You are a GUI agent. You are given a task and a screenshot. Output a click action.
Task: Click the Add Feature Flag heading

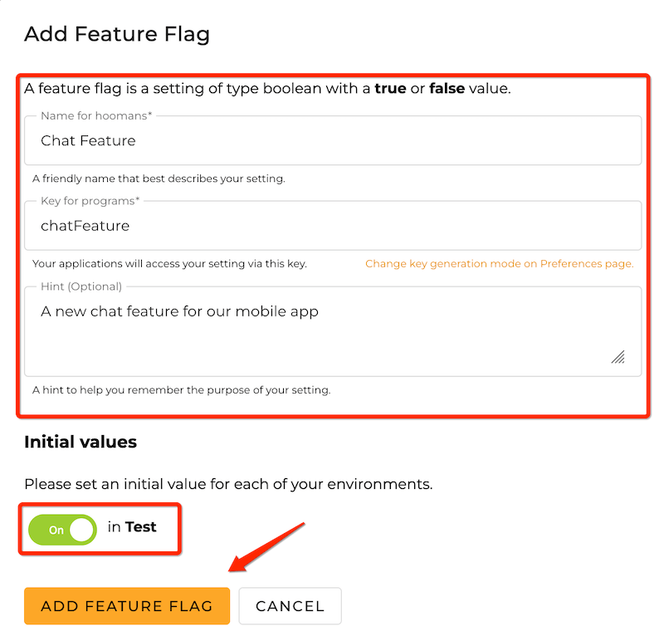(x=116, y=34)
